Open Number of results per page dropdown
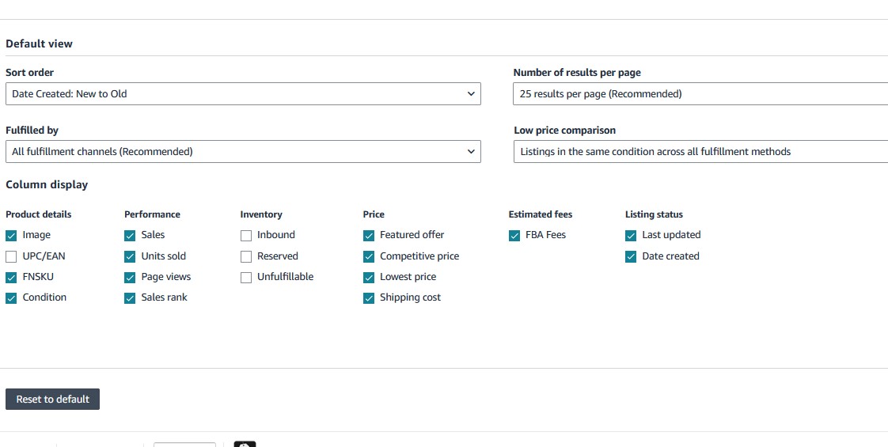The height and width of the screenshot is (447, 888). click(700, 94)
